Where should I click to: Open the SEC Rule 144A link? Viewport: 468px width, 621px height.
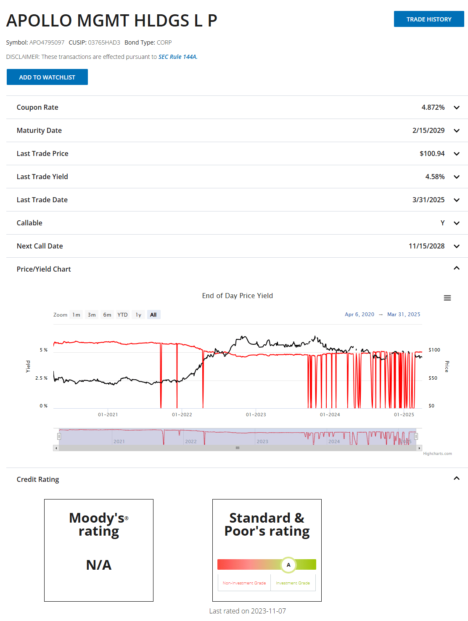[177, 56]
